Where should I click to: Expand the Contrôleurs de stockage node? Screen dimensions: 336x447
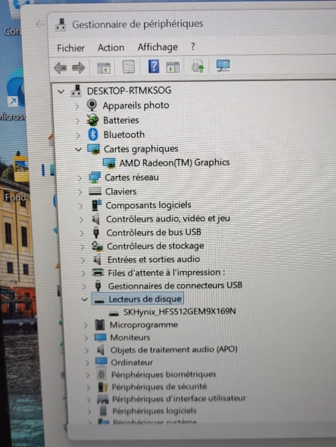coord(82,247)
